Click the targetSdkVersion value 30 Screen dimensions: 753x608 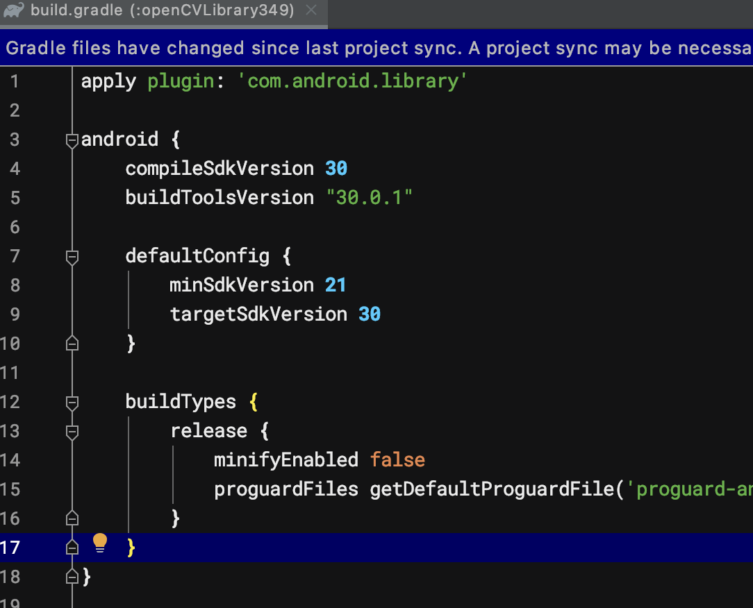click(370, 314)
